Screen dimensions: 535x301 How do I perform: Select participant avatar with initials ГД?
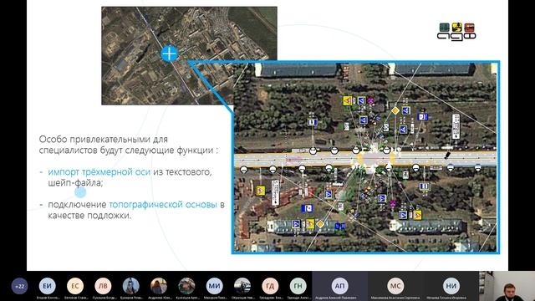[x=270, y=286]
